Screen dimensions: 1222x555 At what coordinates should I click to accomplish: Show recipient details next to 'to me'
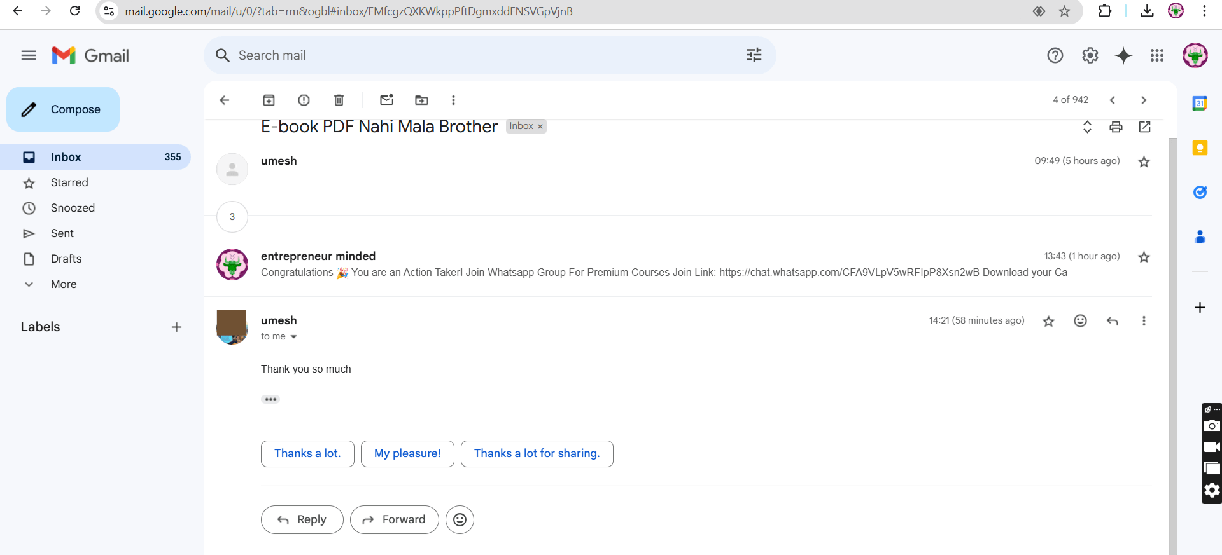point(293,337)
